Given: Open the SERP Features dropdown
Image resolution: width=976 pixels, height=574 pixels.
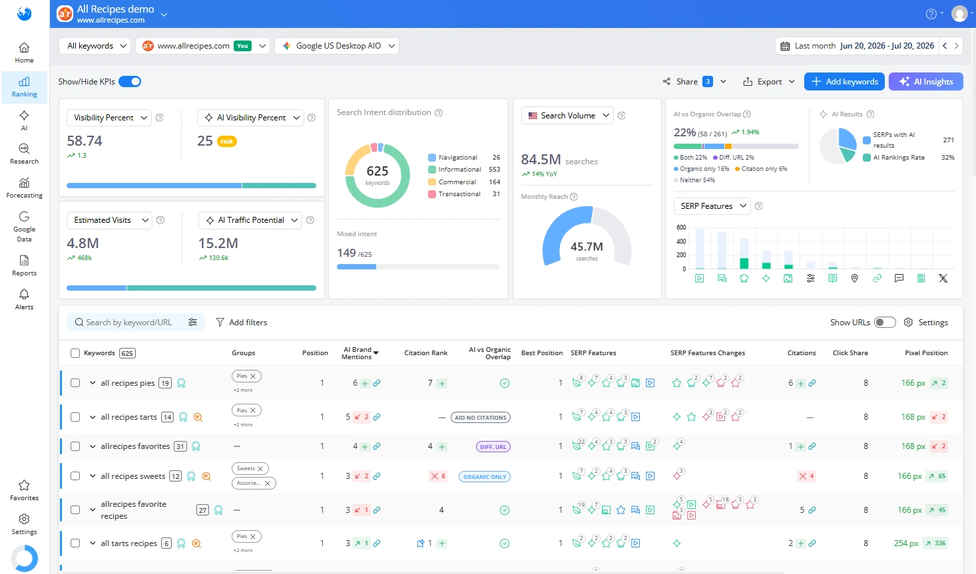Looking at the screenshot, I should click(712, 206).
